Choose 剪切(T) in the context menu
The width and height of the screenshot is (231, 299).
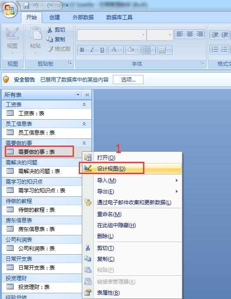(x=132, y=248)
